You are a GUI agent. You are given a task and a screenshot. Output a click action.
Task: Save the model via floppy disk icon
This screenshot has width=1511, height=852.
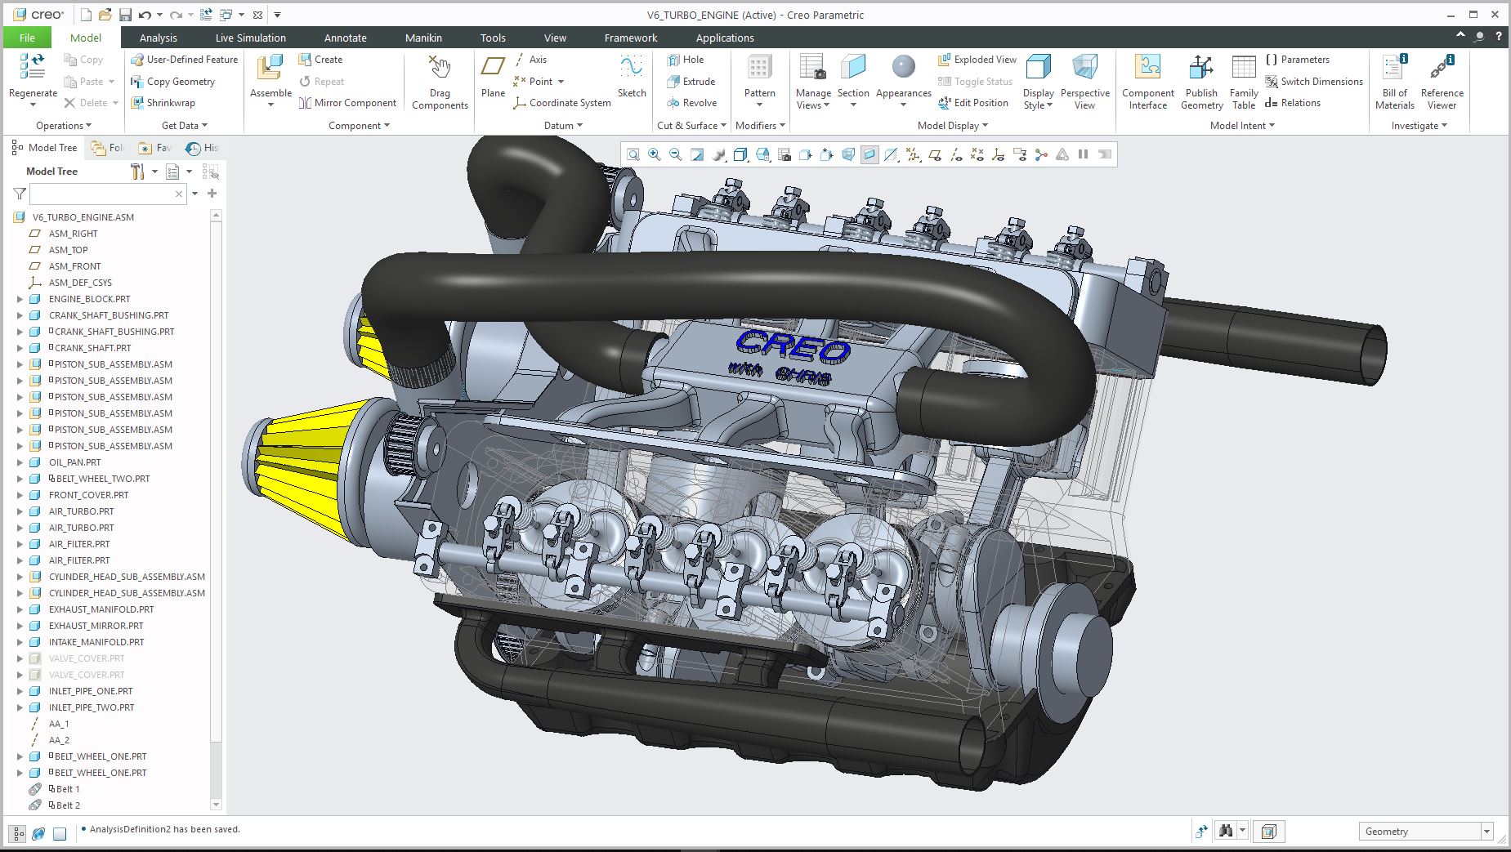coord(125,15)
